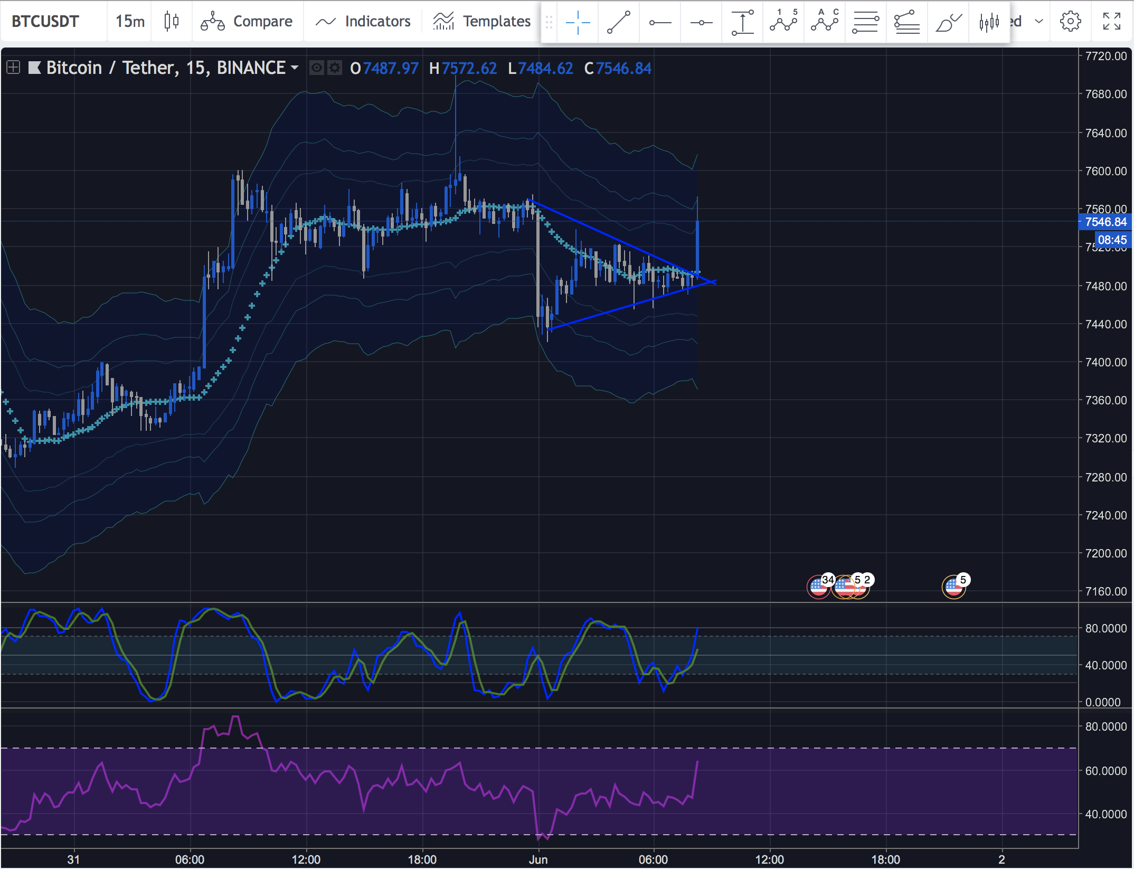Open the Indicators menu

363,21
